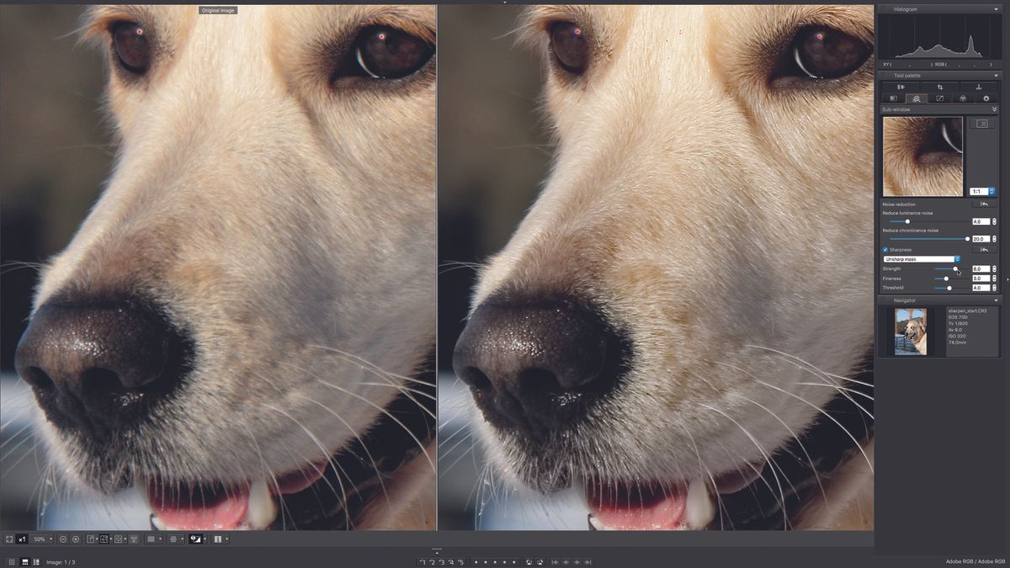Select the crop/trimming tool in the Tool palette

click(x=940, y=87)
